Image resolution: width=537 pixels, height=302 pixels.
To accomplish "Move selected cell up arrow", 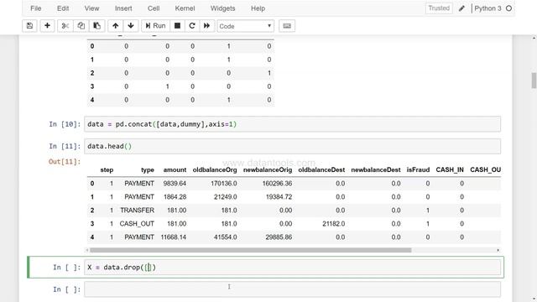I will tap(116, 26).
